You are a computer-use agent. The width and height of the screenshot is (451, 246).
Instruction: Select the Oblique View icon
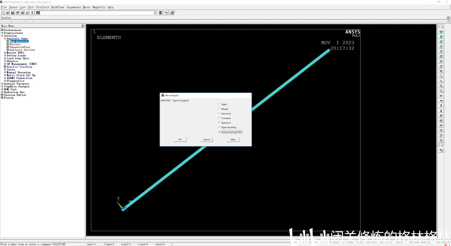441,37
